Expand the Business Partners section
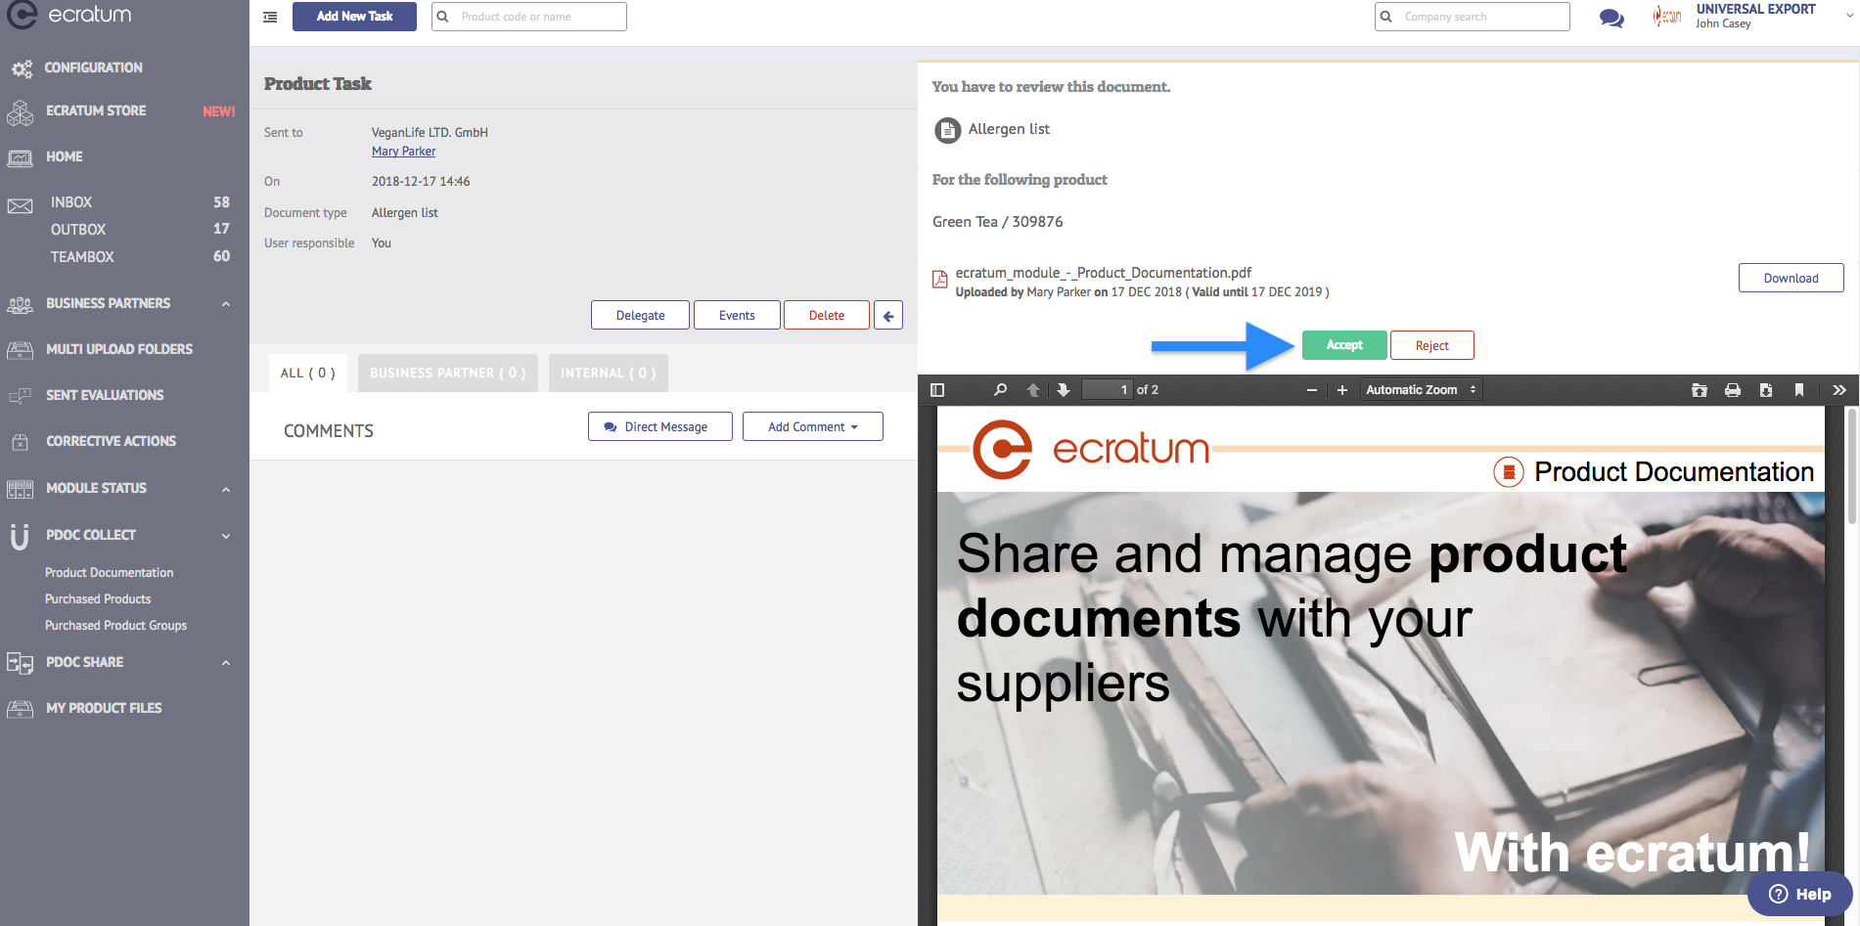The height and width of the screenshot is (926, 1860). coord(226,304)
